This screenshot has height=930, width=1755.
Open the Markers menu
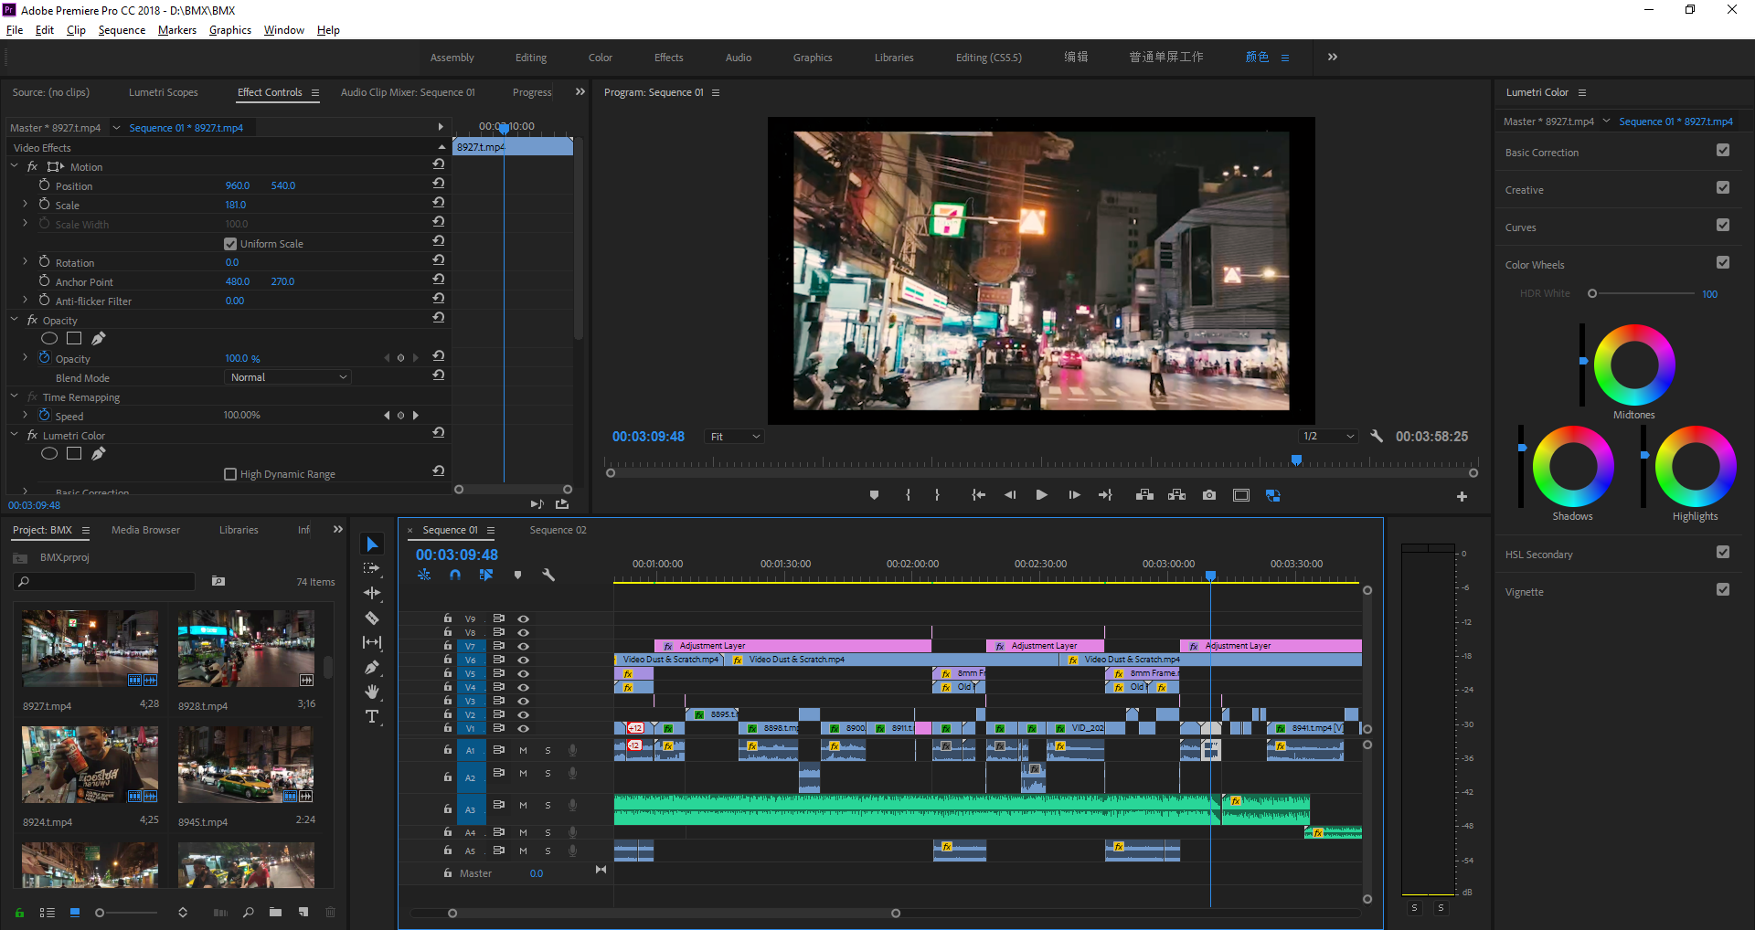(x=176, y=30)
